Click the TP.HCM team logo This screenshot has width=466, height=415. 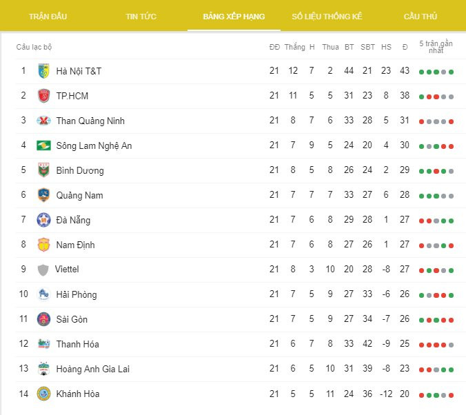coord(43,96)
